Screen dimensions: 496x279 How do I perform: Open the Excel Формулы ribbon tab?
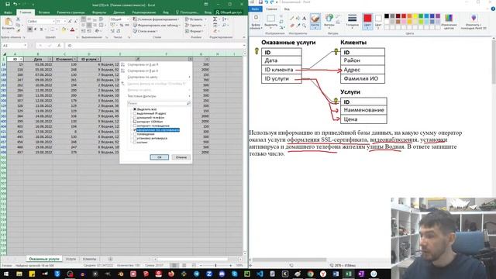coord(99,12)
